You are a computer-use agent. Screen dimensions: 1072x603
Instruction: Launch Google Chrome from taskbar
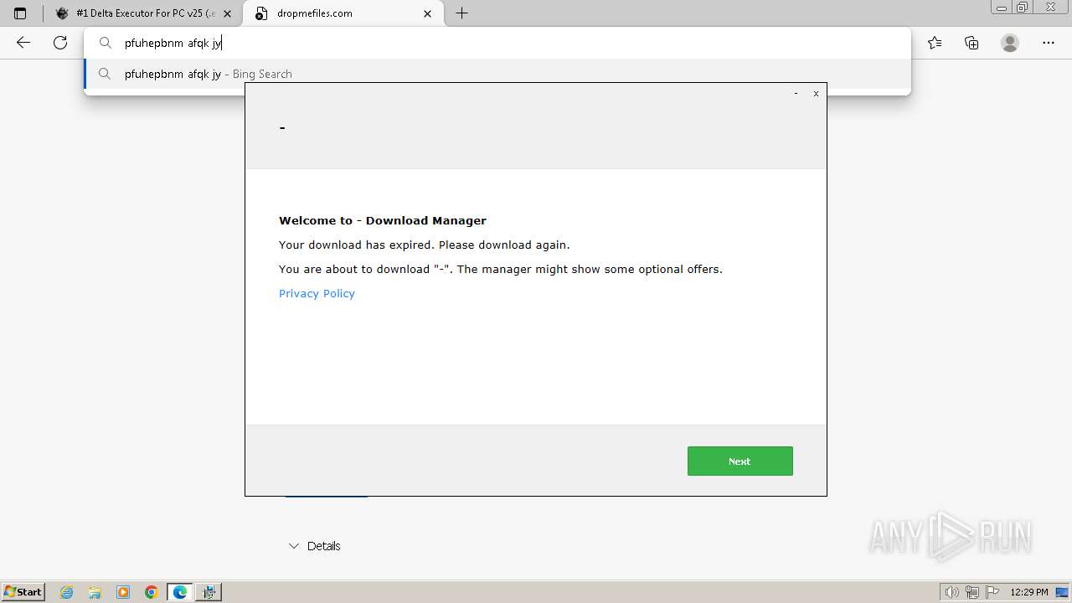[x=151, y=592]
